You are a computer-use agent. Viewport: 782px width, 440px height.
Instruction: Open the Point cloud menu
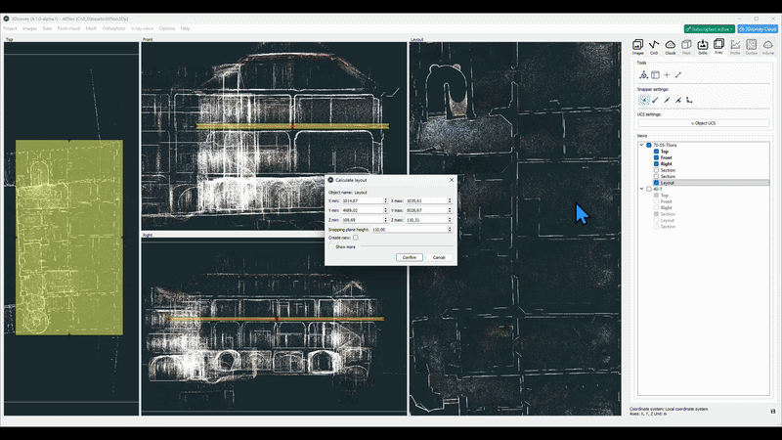[x=68, y=28]
